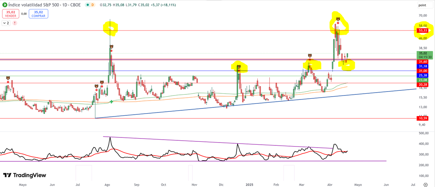435x187 pixels.
Task: Click the 2025 label on time axis
Action: pyautogui.click(x=249, y=184)
